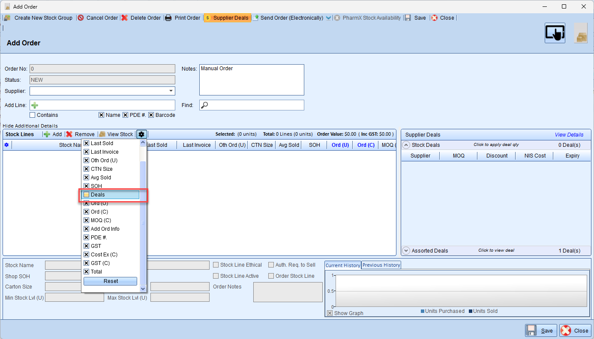Screen dimensions: 594x339
Task: Expand the Assorted Deals section
Action: coord(406,251)
